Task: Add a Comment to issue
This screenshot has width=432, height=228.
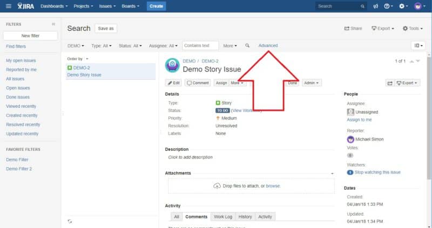Action: click(198, 83)
